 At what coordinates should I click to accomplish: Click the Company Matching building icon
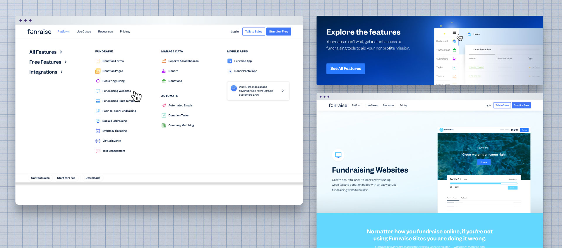(164, 125)
